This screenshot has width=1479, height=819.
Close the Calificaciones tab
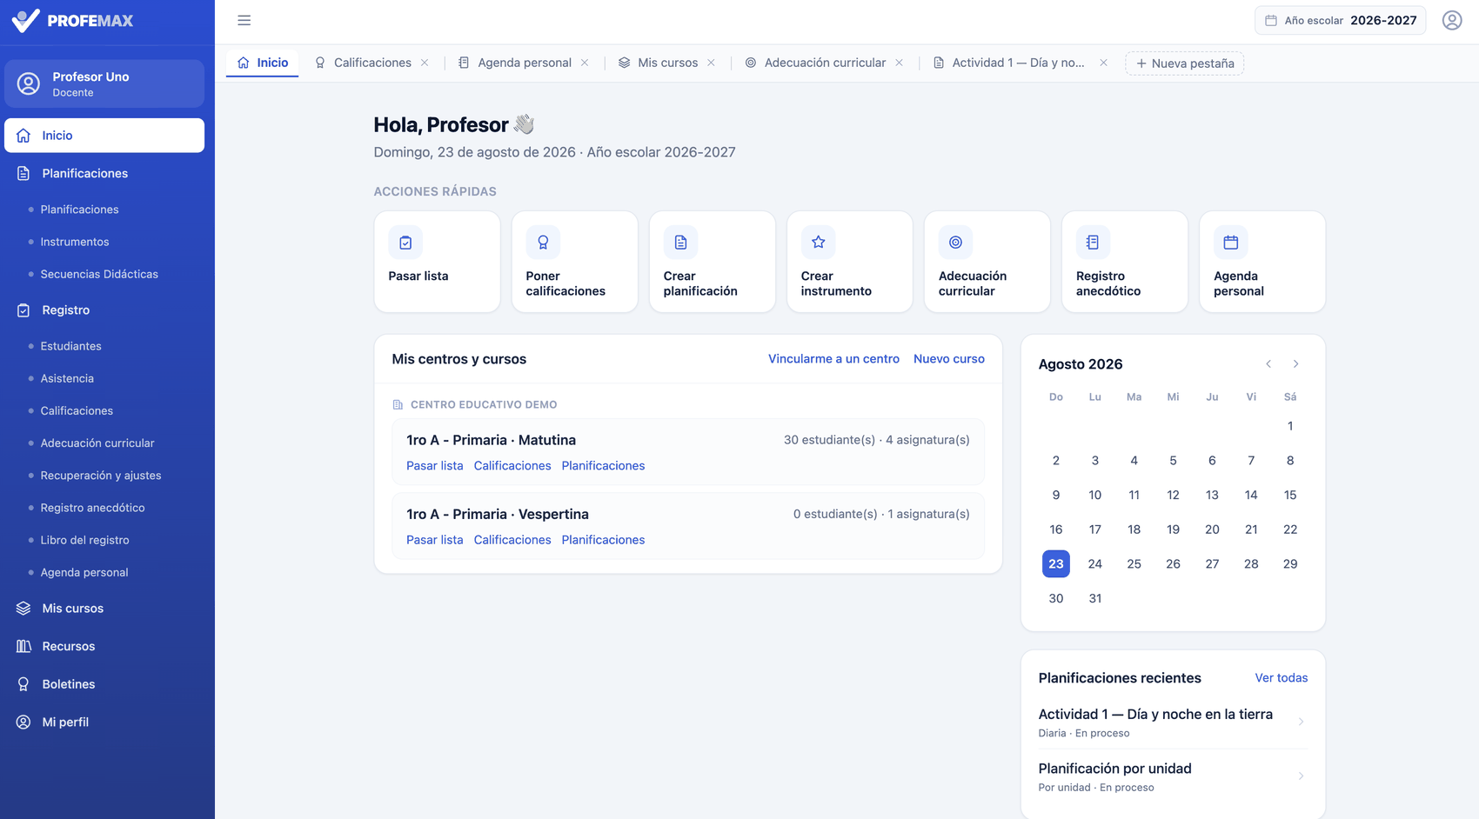tap(425, 63)
